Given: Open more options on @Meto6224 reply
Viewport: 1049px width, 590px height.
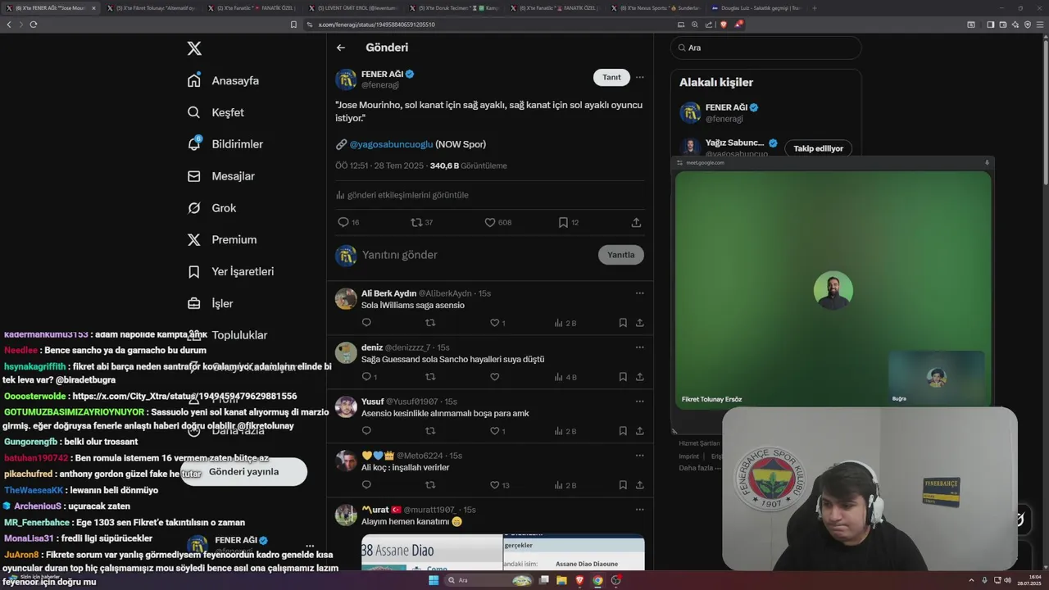Looking at the screenshot, I should pyautogui.click(x=640, y=456).
